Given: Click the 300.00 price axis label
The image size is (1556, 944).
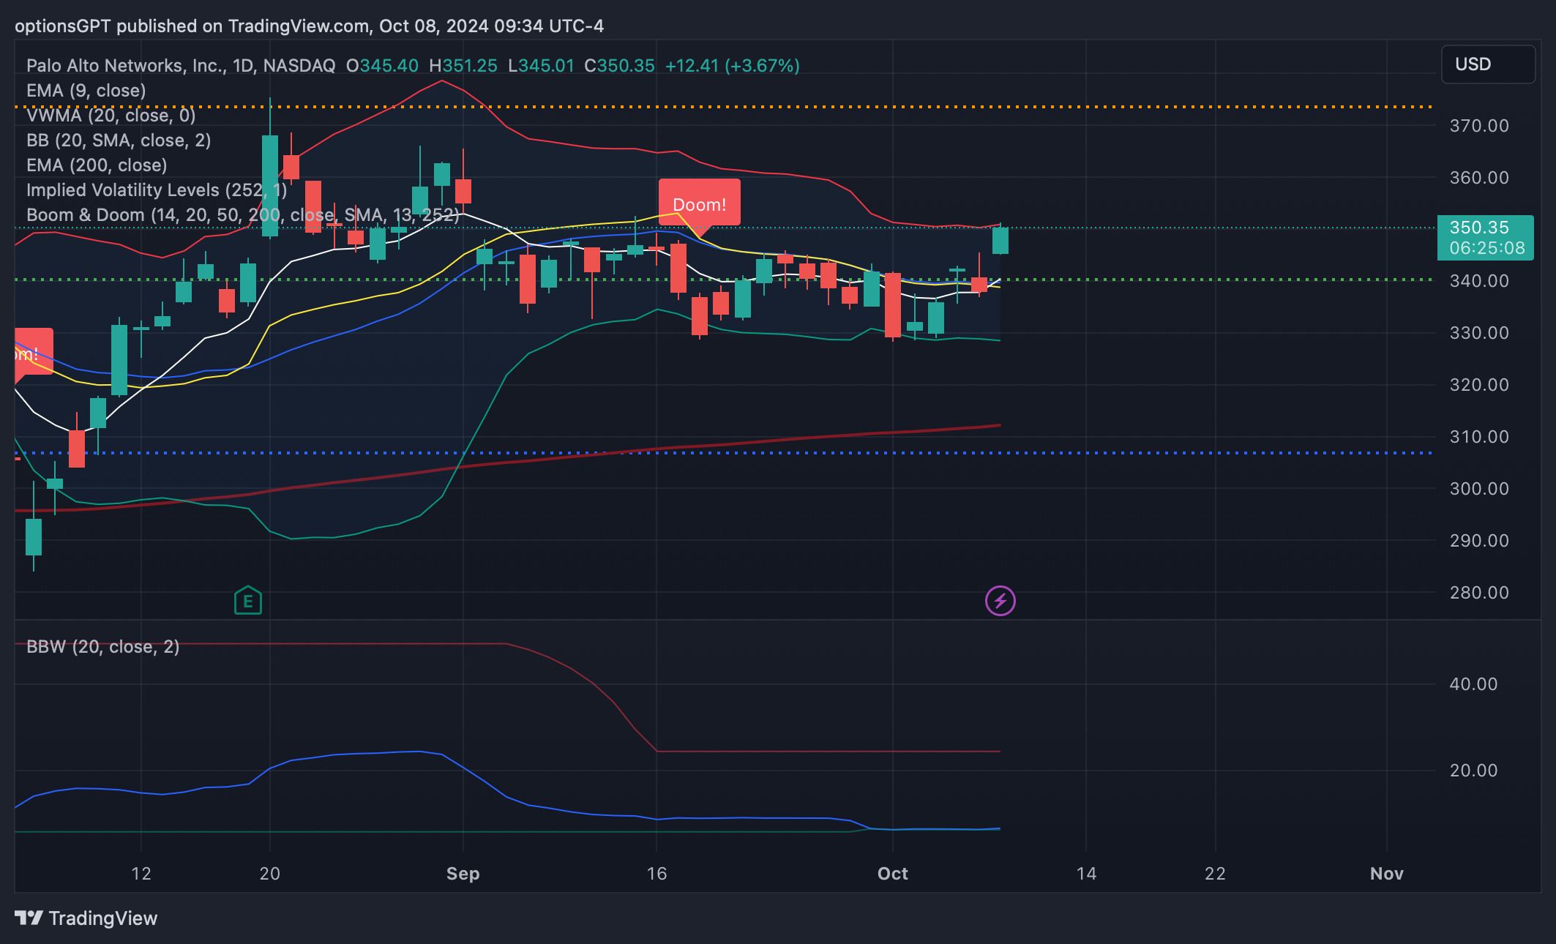Looking at the screenshot, I should (x=1479, y=489).
